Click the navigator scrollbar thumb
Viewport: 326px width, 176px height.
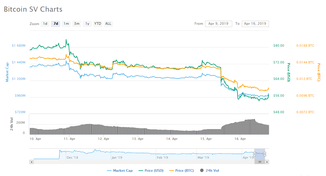coord(260,162)
